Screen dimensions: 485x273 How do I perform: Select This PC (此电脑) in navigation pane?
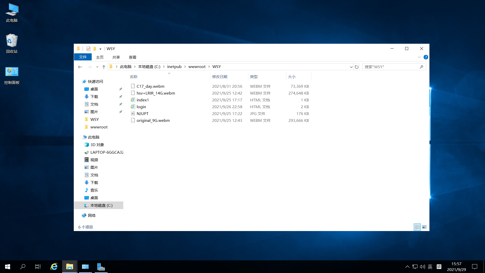(x=93, y=137)
